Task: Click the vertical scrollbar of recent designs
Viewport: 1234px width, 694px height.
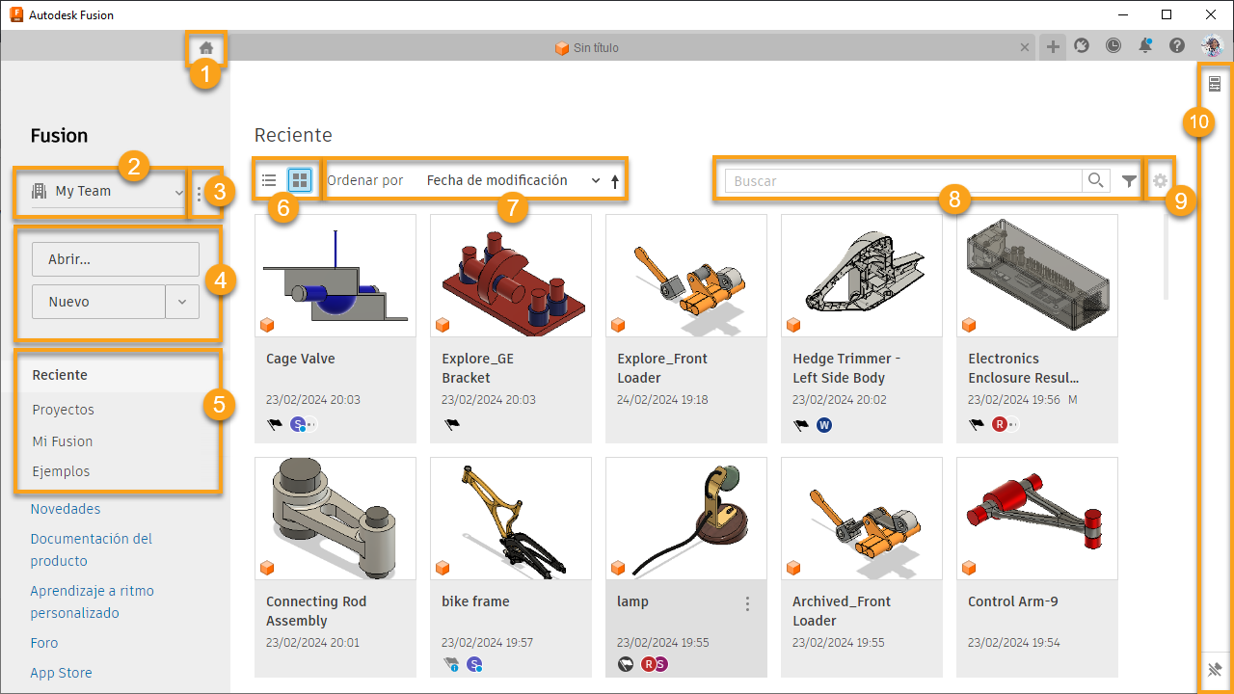Action: [1166, 255]
